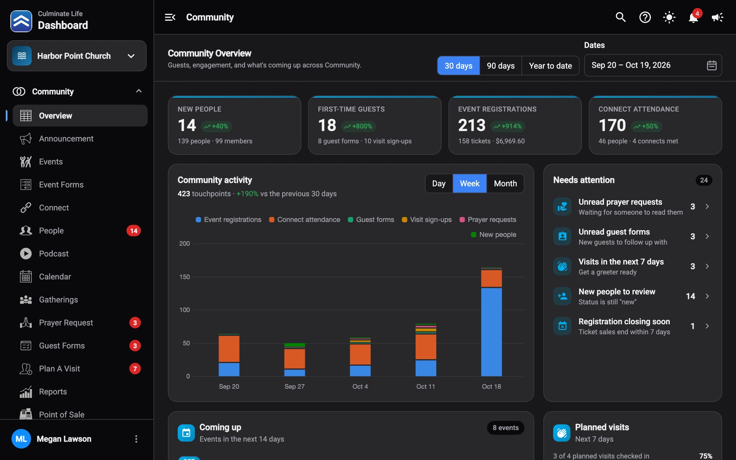Open Visits in the next 7 days item

point(632,266)
